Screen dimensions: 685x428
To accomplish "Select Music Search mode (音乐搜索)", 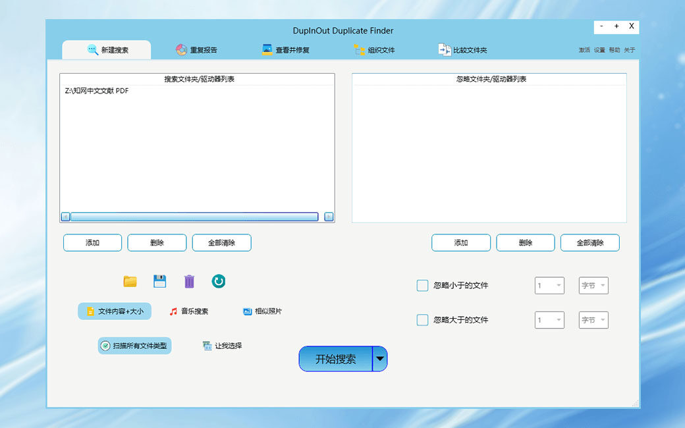I will 189,311.
